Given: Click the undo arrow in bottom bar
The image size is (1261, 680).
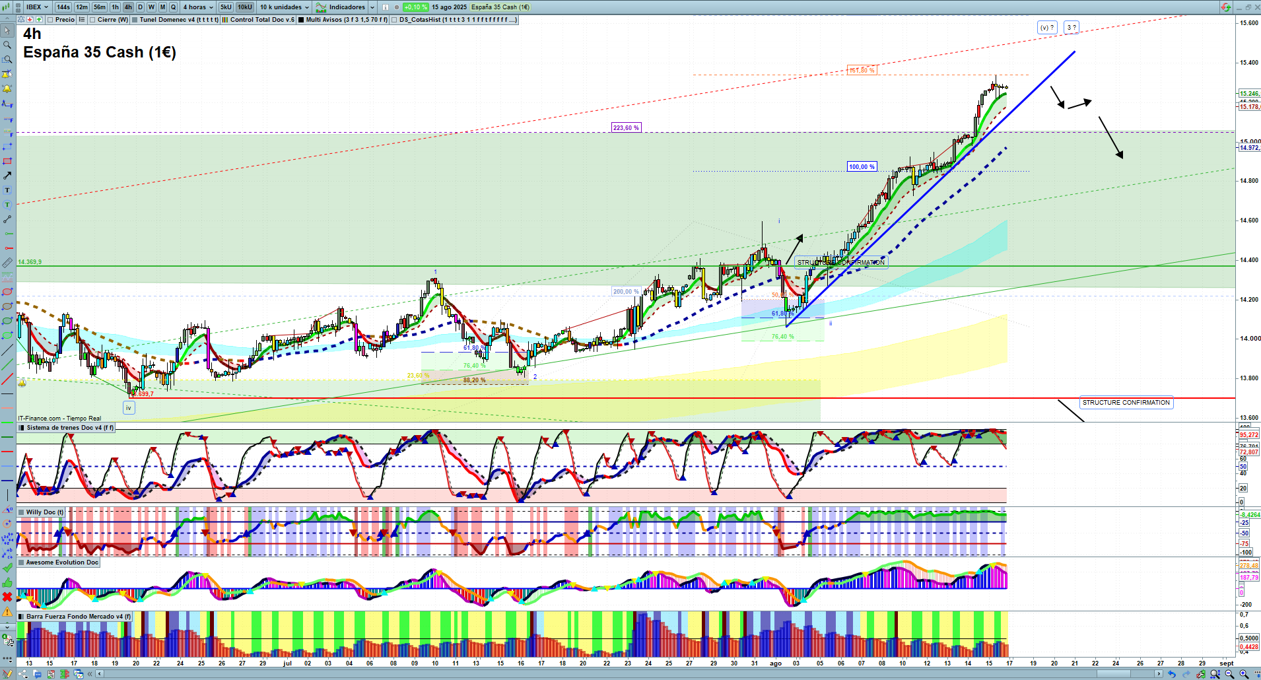Looking at the screenshot, I should tap(1171, 674).
